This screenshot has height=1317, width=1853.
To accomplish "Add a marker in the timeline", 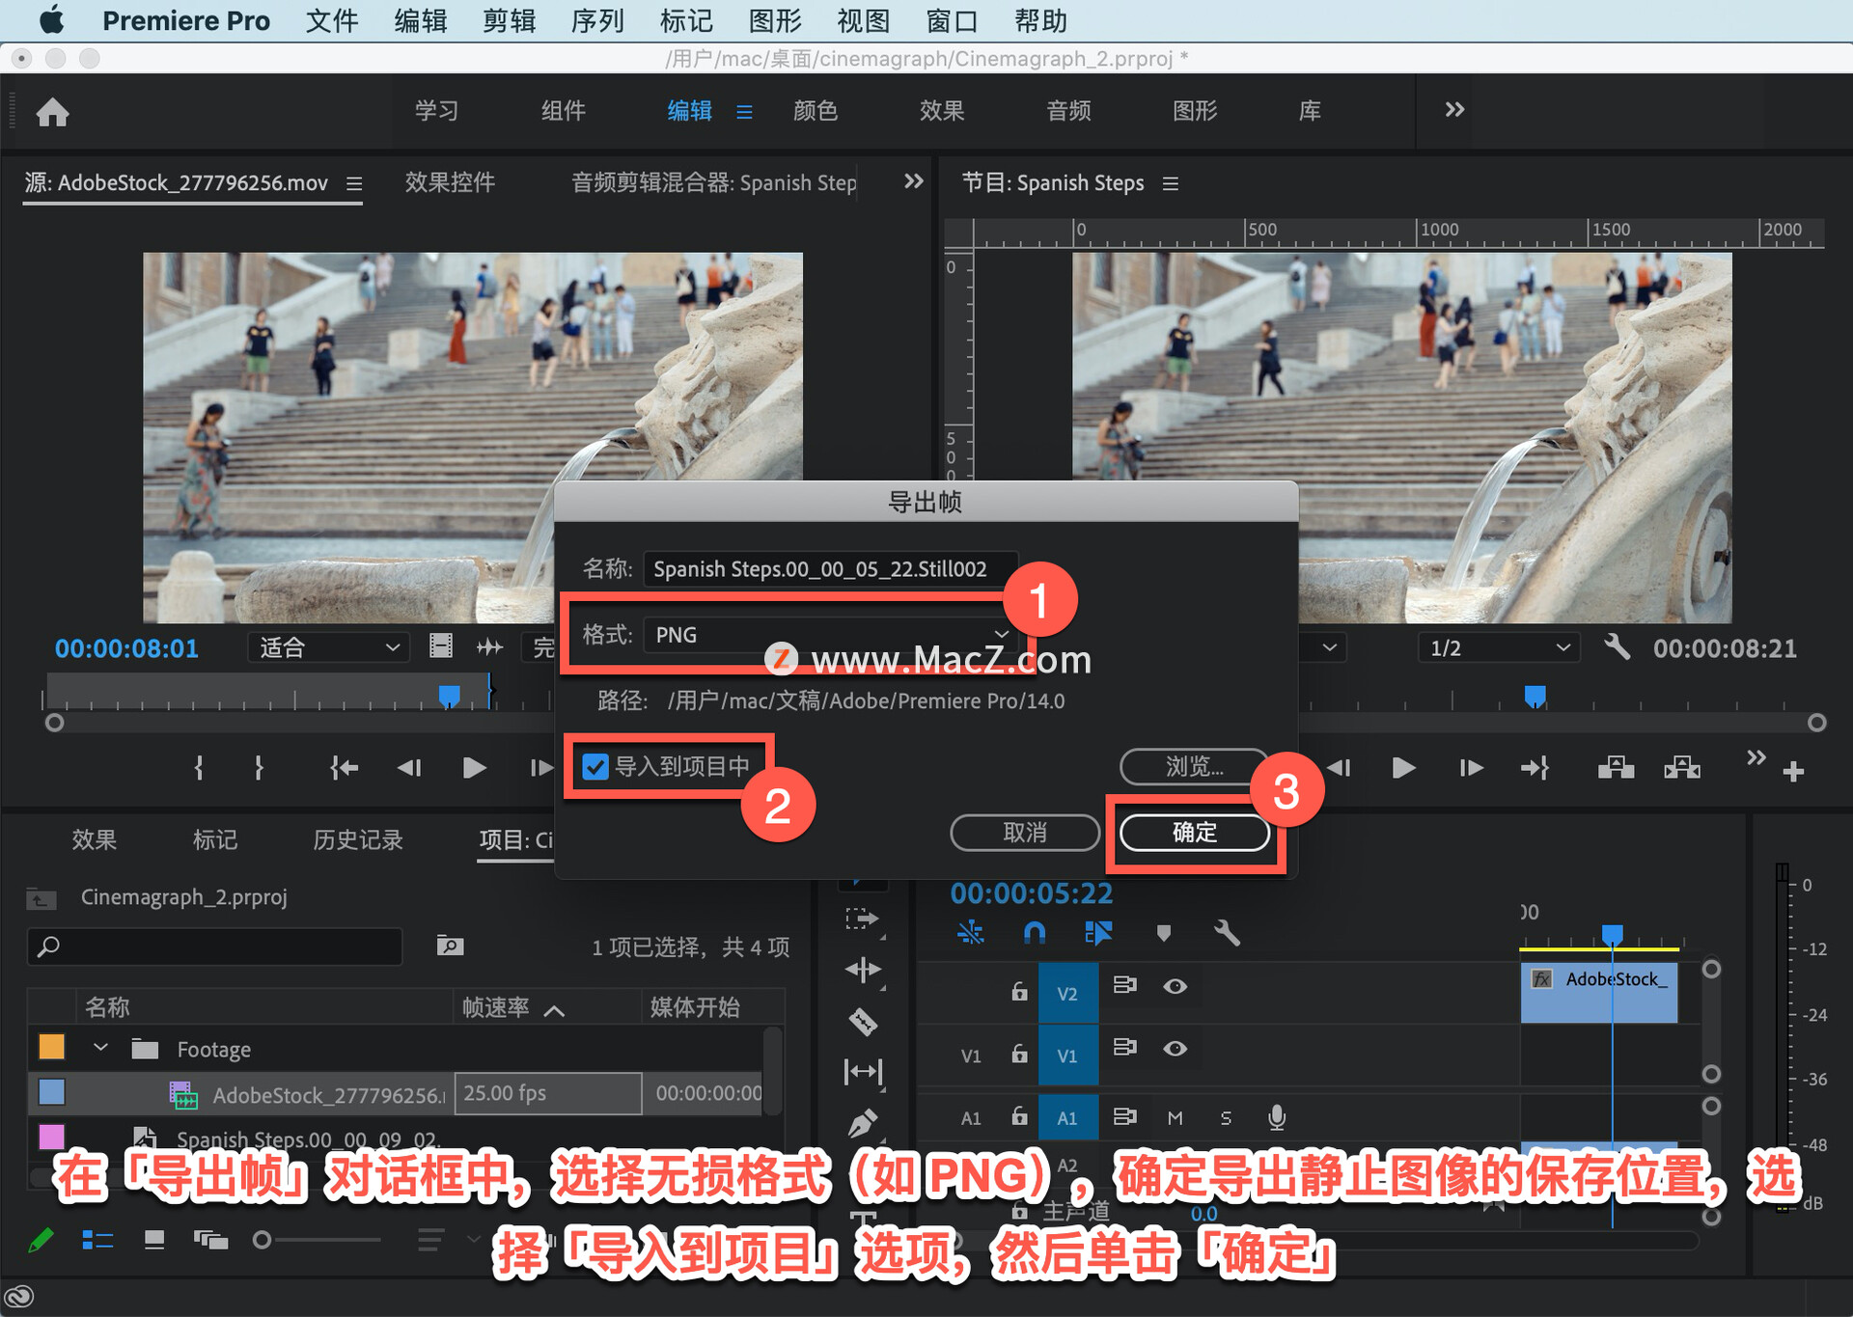I will pos(1163,932).
